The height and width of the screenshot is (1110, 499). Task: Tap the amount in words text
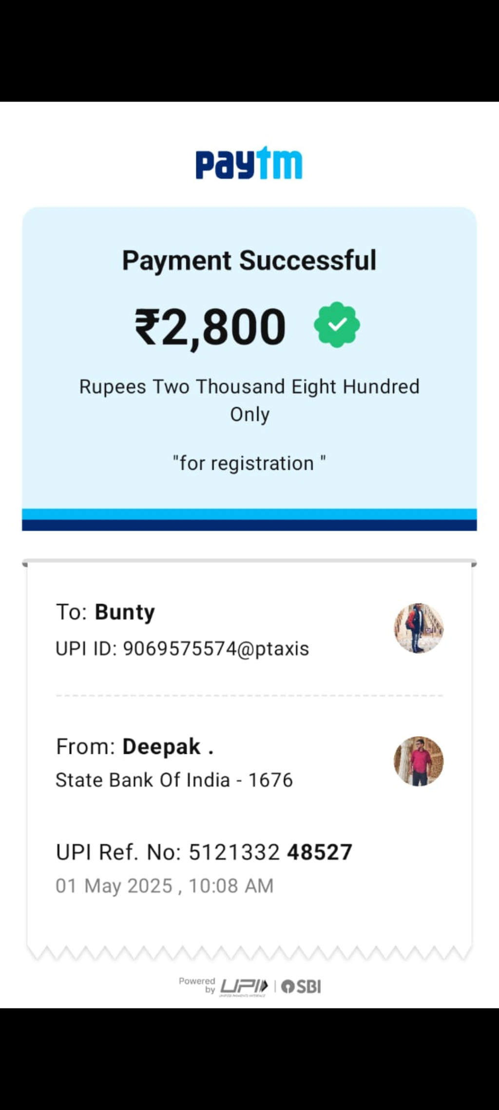(249, 400)
